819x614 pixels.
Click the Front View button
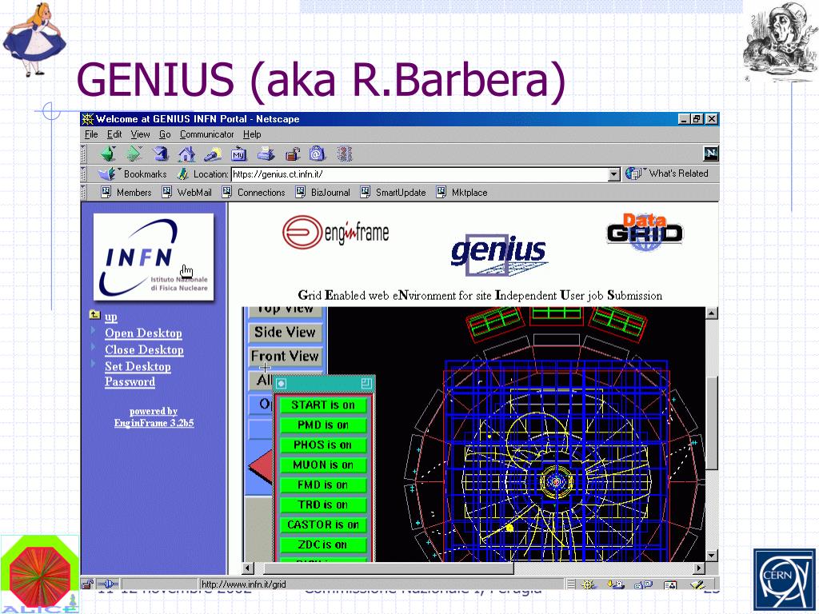285,356
